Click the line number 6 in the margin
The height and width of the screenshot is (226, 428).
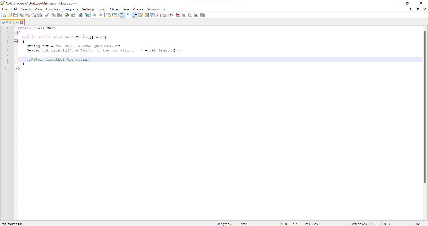point(7,50)
